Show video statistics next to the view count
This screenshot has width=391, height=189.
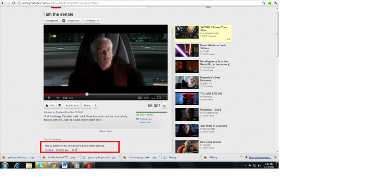pyautogui.click(x=165, y=106)
